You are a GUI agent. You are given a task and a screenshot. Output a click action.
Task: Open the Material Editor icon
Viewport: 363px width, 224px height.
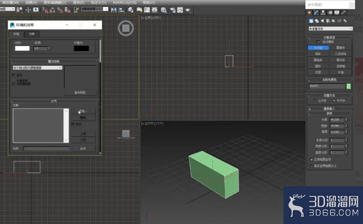[x=164, y=10]
